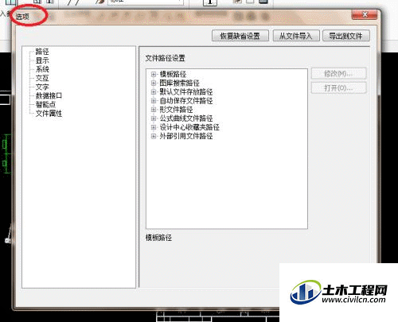Select the 自动保存文件路径 entry text
Screen dimensions: 398x322
[x=186, y=101]
